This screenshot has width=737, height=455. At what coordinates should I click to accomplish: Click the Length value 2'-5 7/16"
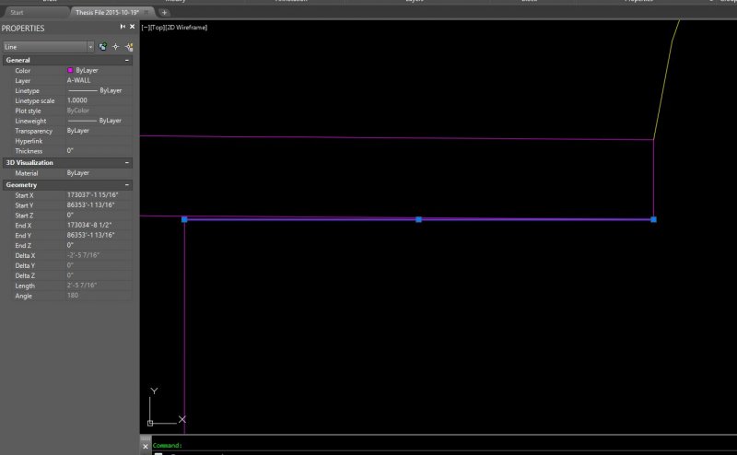(x=99, y=286)
